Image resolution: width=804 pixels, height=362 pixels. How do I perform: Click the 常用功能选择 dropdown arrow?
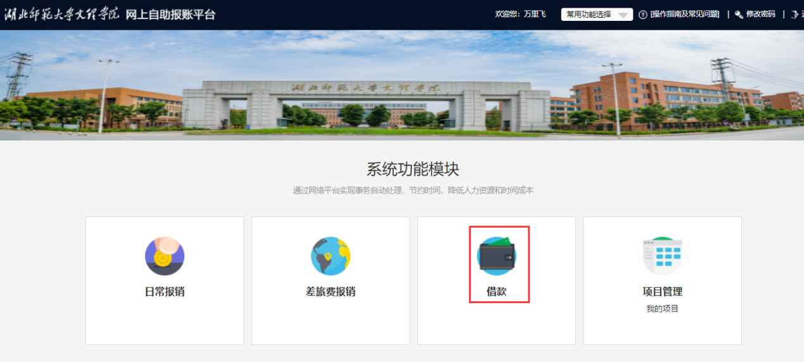tap(623, 15)
